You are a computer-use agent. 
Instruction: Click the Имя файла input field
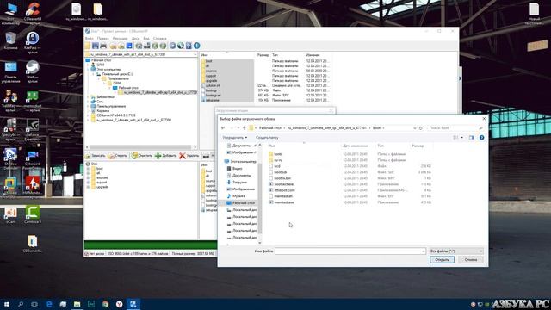click(350, 251)
